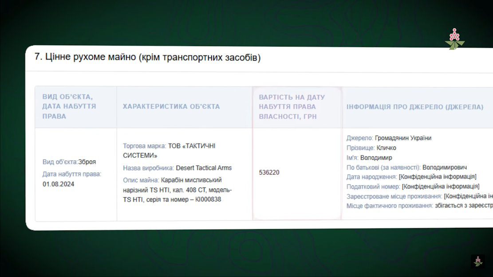
Task: Click the surname field "Прізвище: Кличко"
Action: tap(371, 148)
